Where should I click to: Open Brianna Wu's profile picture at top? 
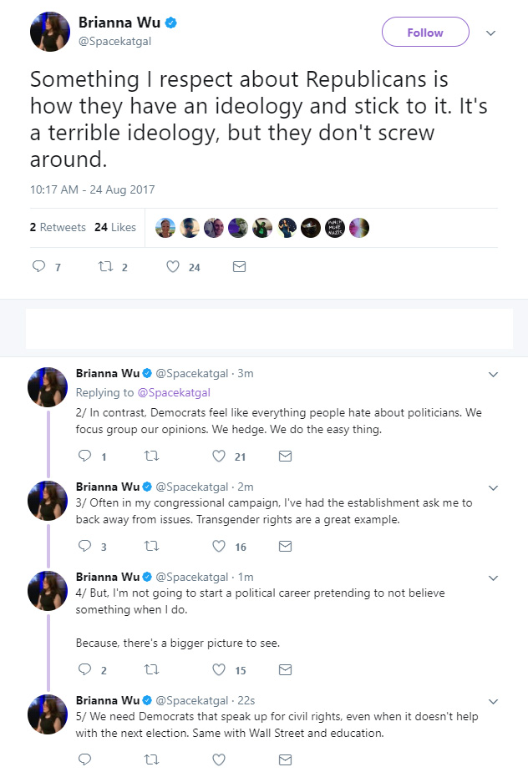(50, 32)
